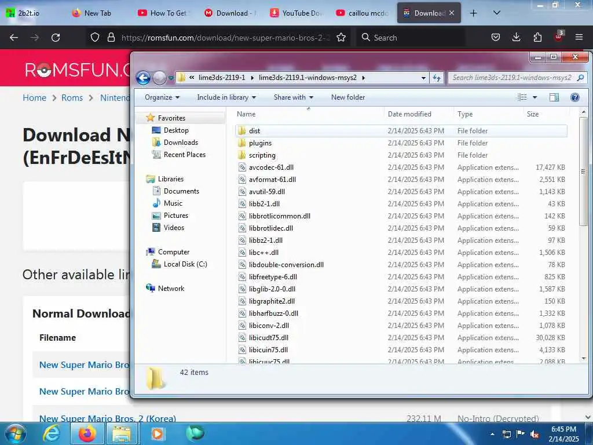This screenshot has height=445, width=593.
Task: Click Firefox back button
Action: tap(14, 38)
